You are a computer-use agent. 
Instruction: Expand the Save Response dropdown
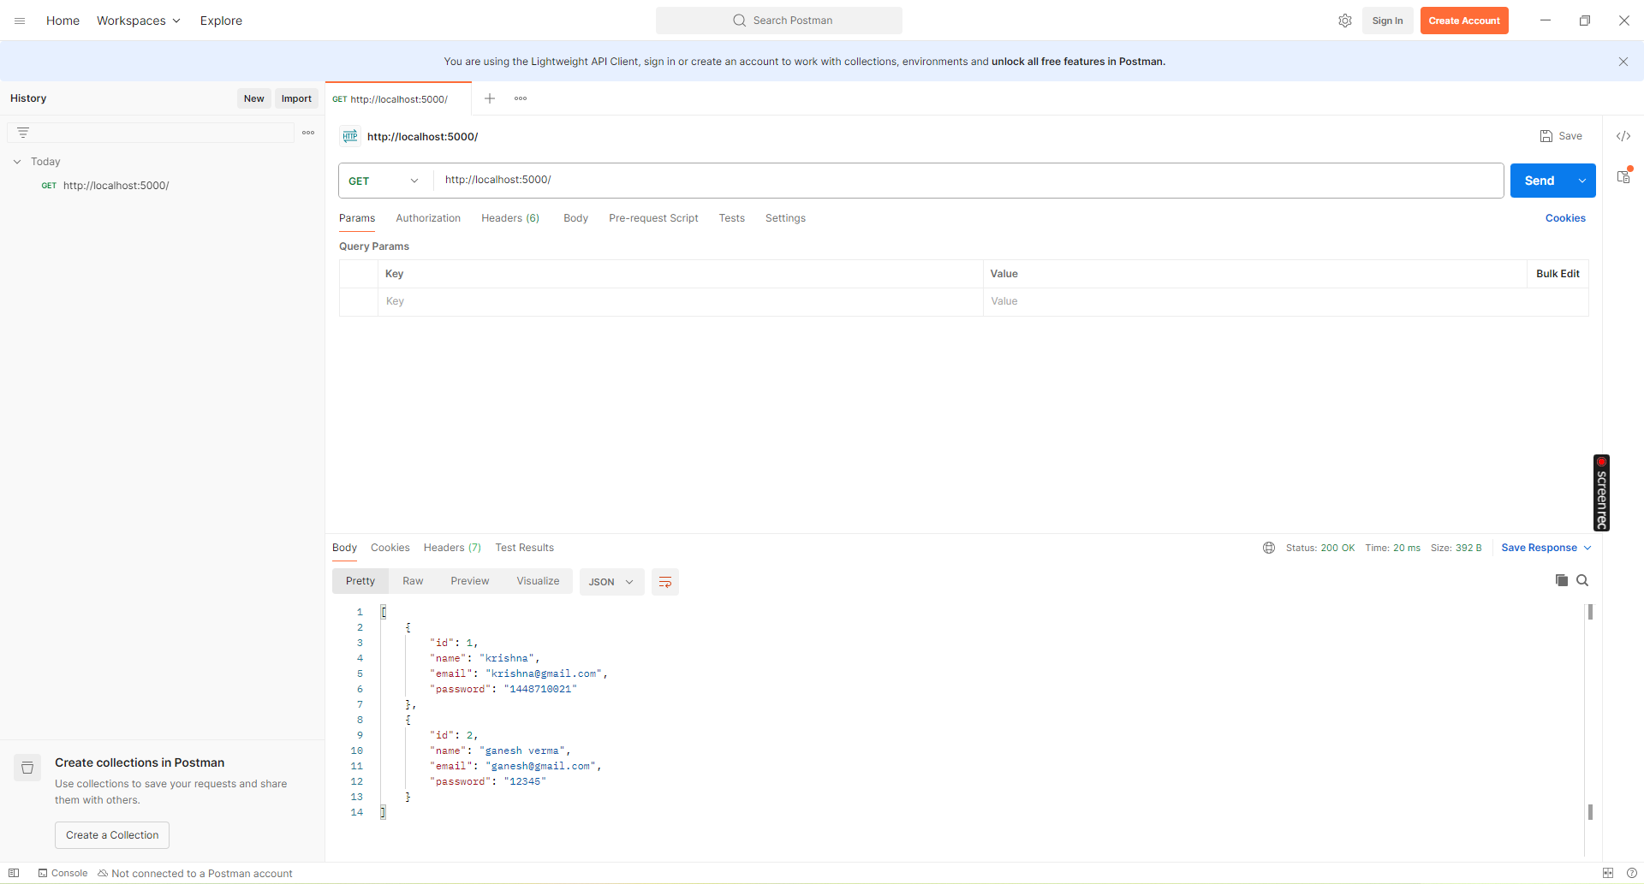coord(1587,548)
